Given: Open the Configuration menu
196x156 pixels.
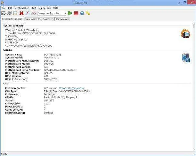Looking at the screenshot, I should point(22,8).
